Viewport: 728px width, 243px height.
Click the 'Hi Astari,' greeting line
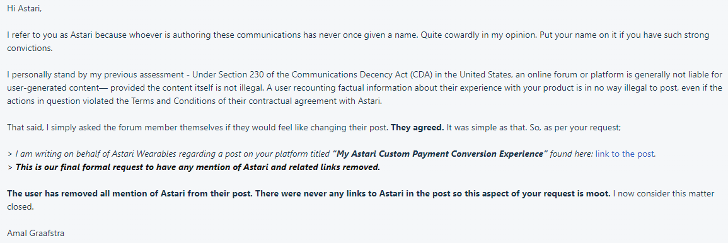pyautogui.click(x=24, y=9)
